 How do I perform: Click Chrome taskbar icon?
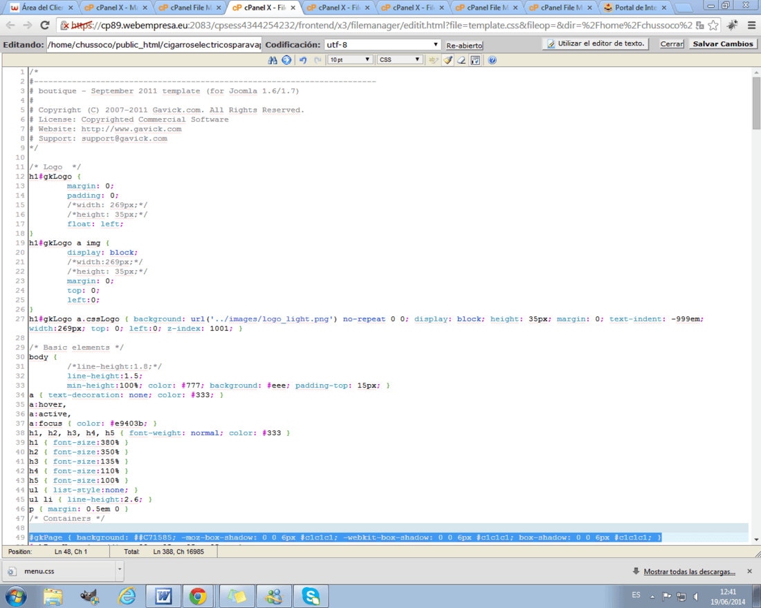[198, 596]
